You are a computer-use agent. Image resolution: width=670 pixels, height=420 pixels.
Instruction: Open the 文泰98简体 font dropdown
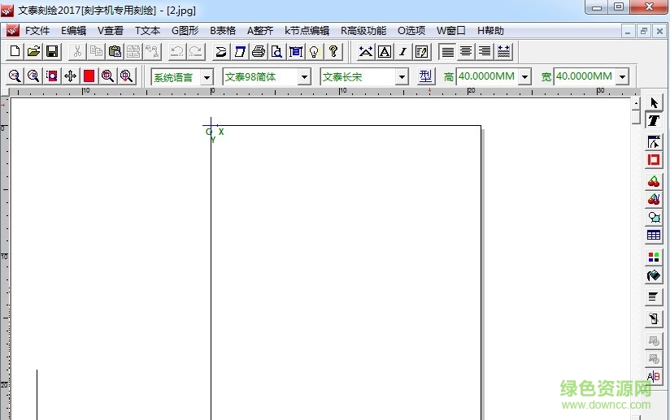pos(304,77)
